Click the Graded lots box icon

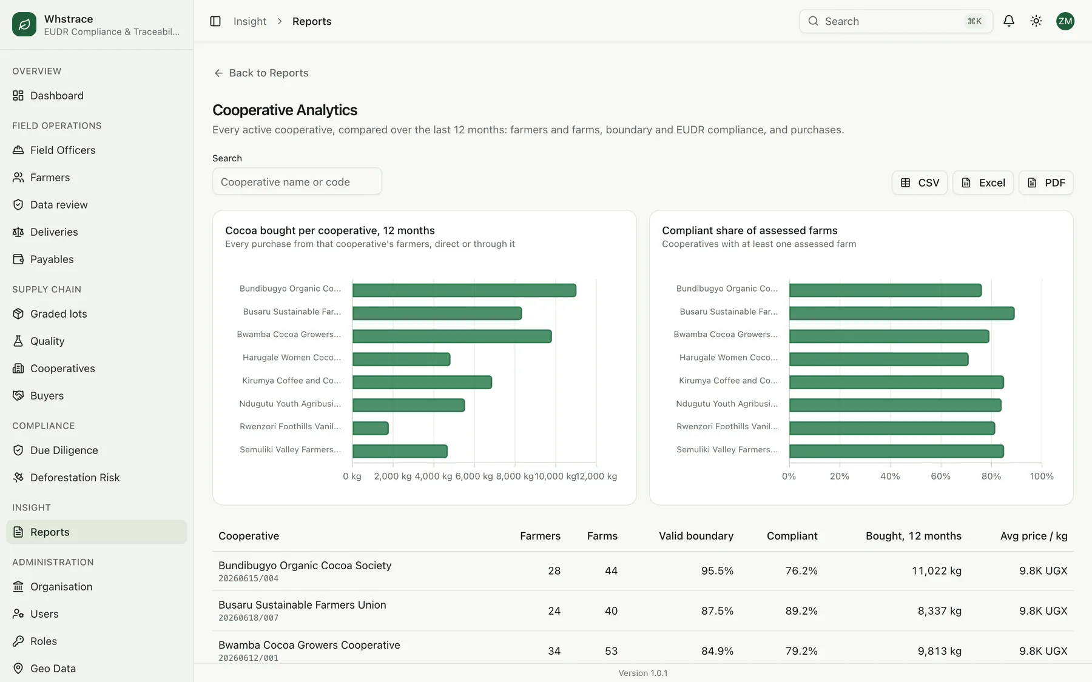coord(18,314)
